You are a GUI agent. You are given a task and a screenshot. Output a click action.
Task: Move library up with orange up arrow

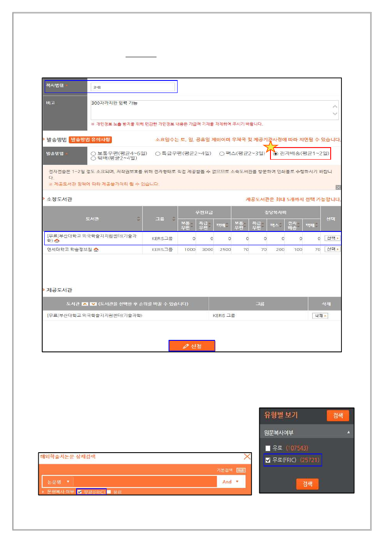click(85, 304)
